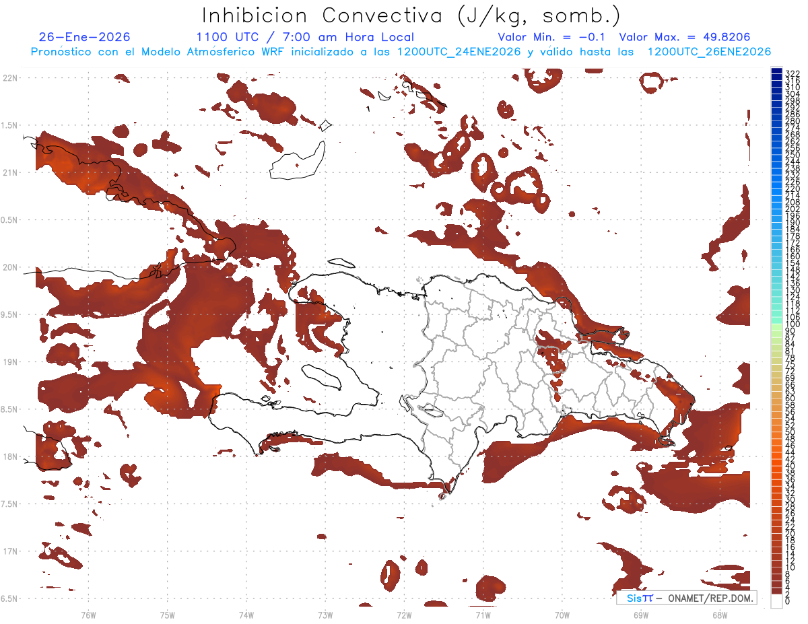Click the '1.5N' latitude tick label
Image resolution: width=808 pixels, height=624 pixels.
[x=9, y=125]
